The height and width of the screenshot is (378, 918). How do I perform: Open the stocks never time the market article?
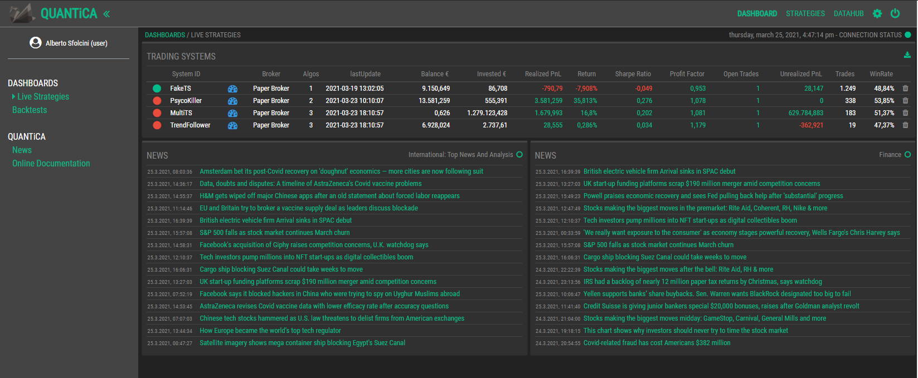point(686,331)
